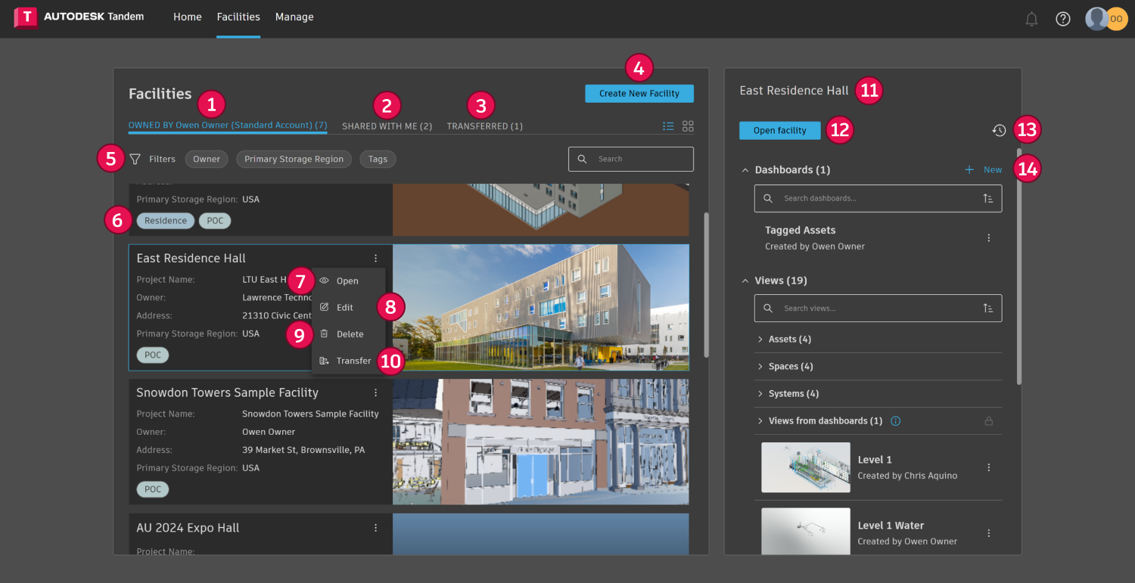The height and width of the screenshot is (583, 1135).
Task: Open the help question mark icon
Action: [1063, 19]
